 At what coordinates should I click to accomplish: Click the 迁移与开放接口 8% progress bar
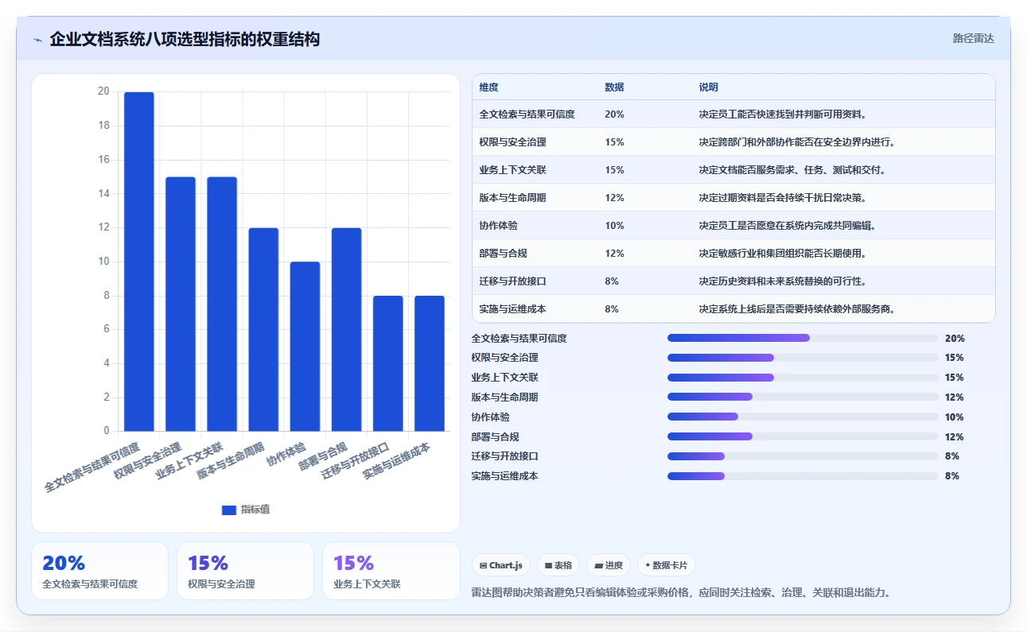tap(803, 456)
